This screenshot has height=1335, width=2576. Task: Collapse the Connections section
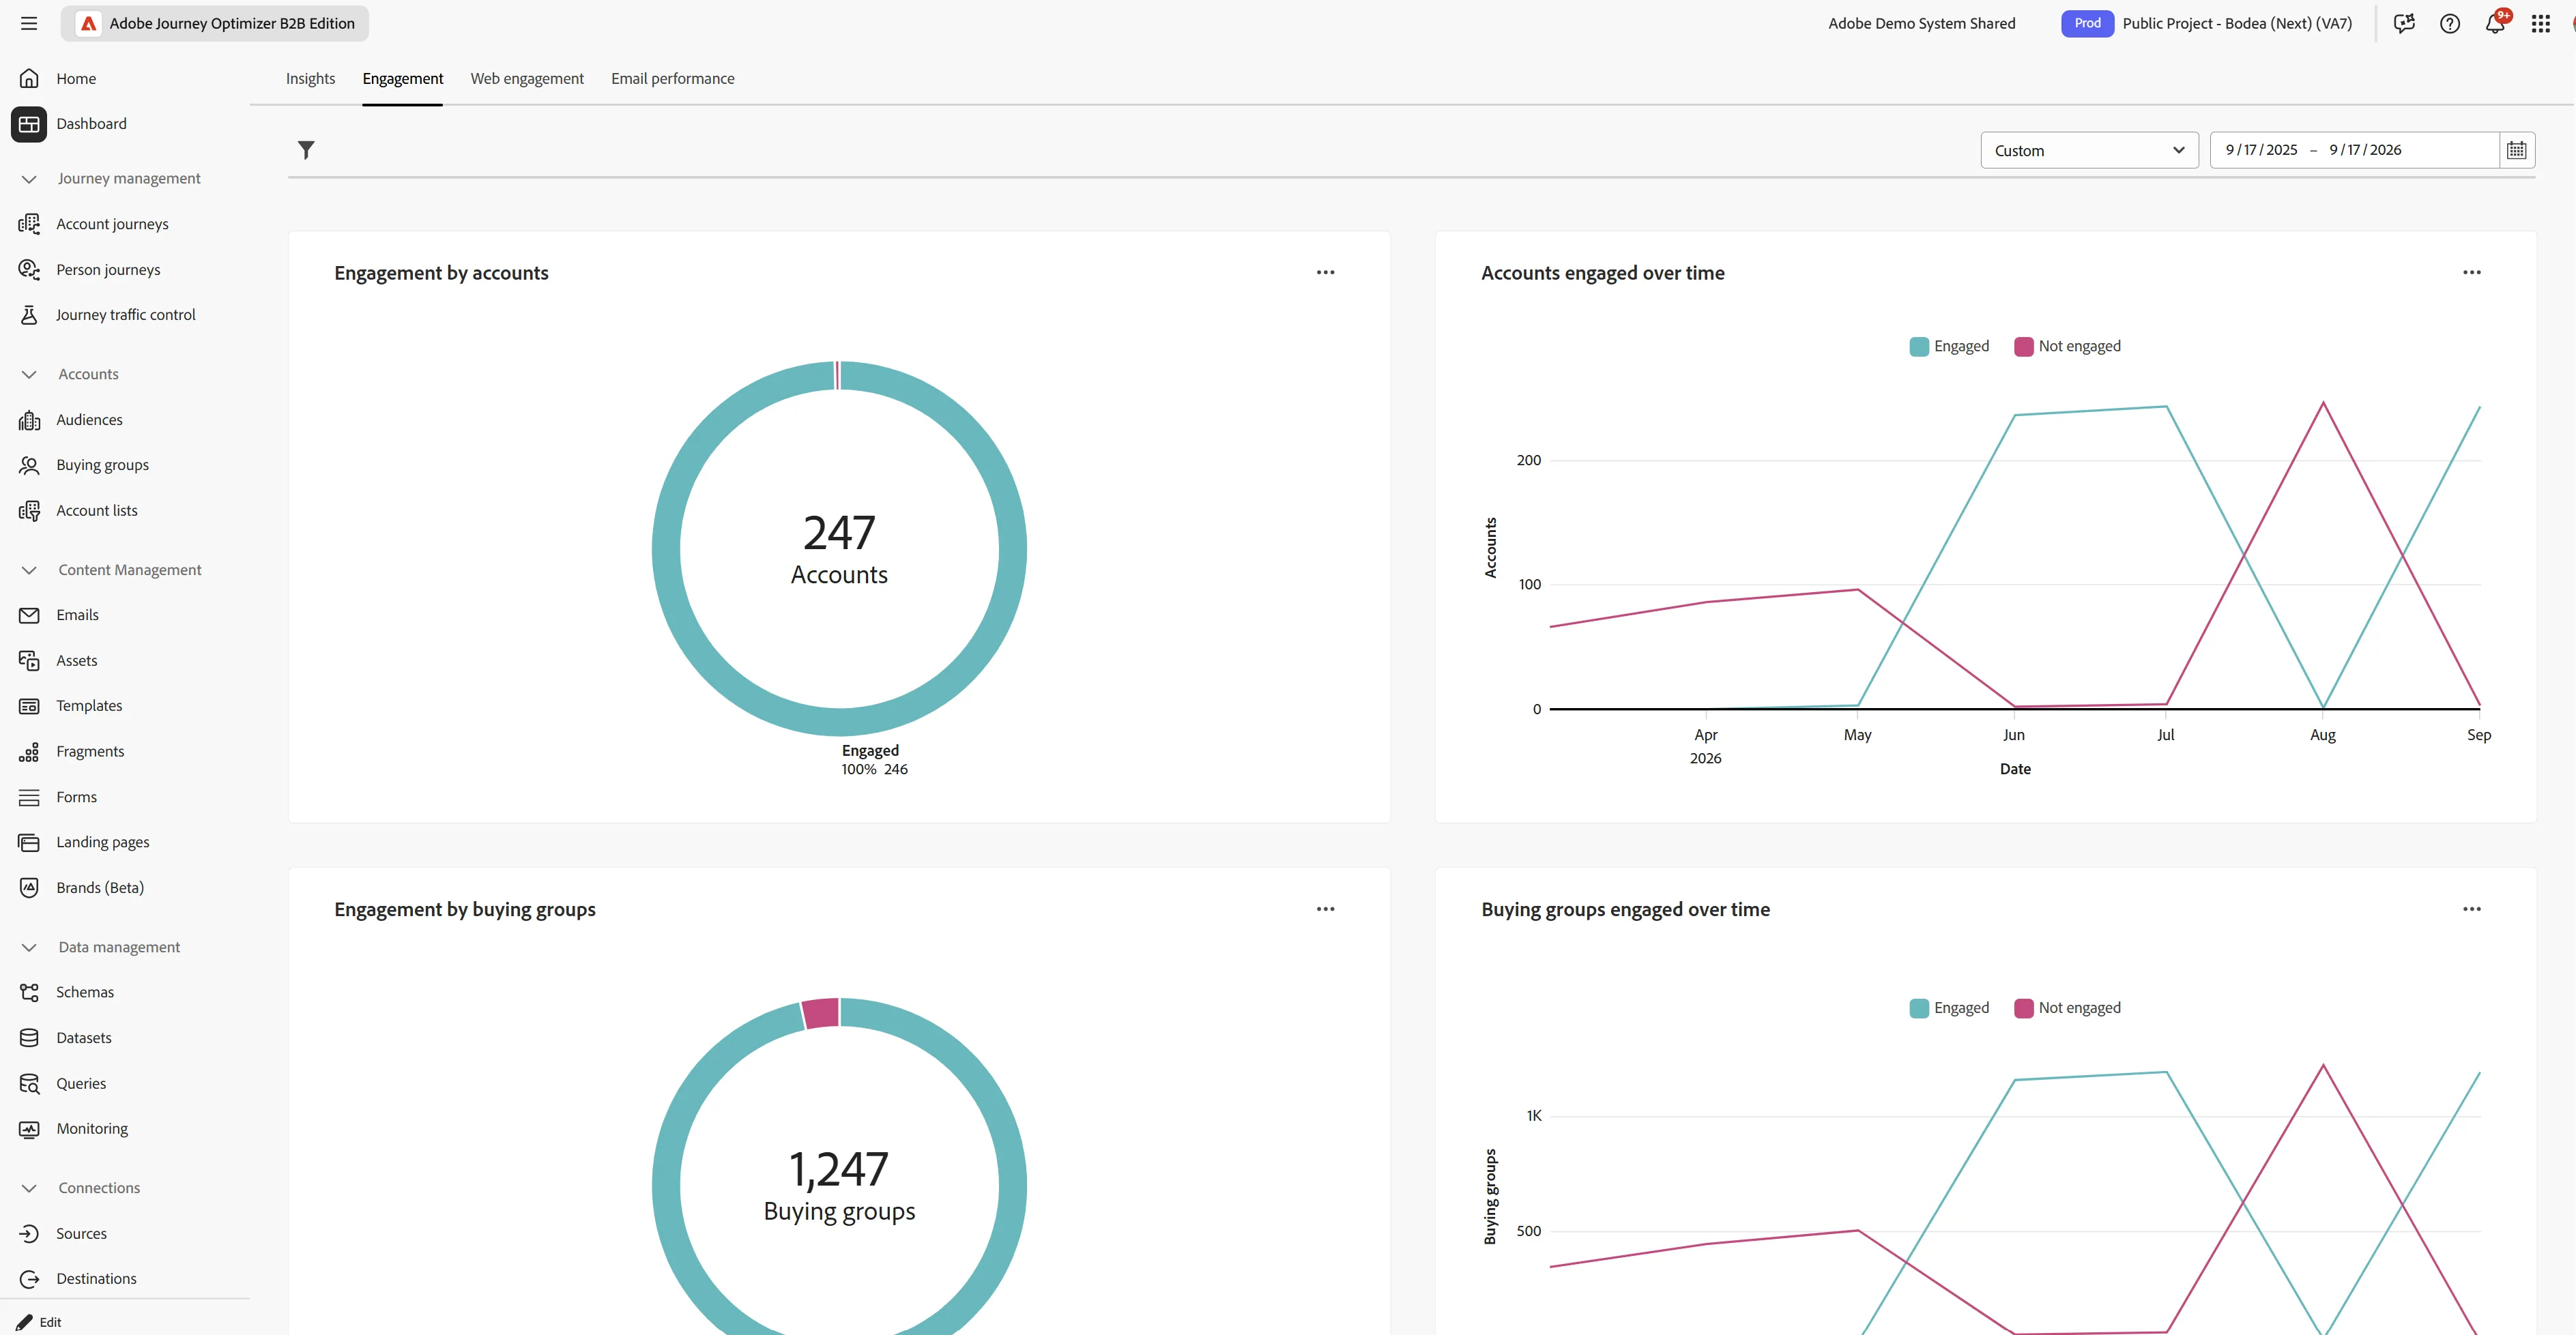coord(29,1188)
